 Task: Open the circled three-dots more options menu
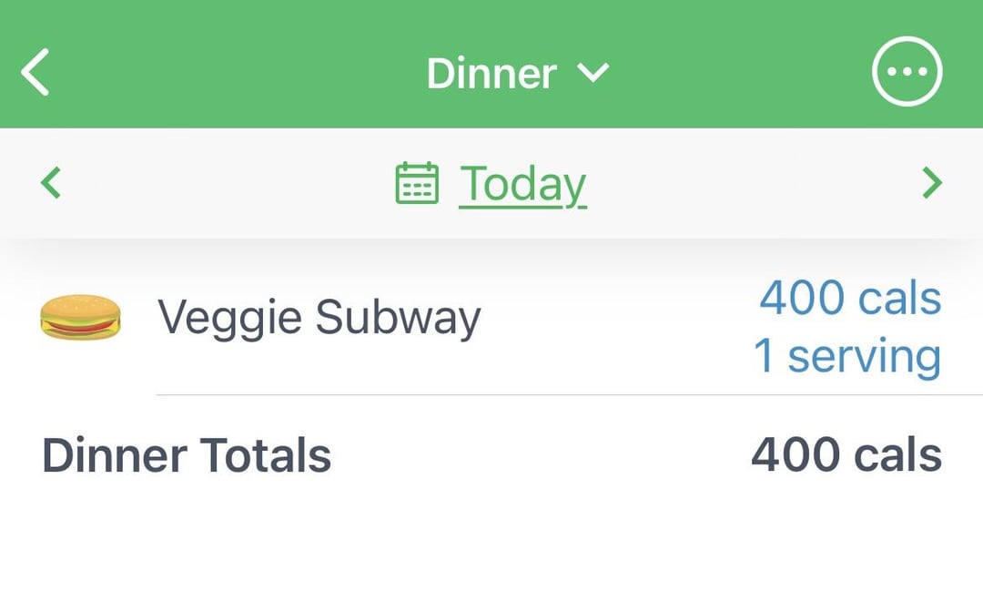pyautogui.click(x=907, y=72)
